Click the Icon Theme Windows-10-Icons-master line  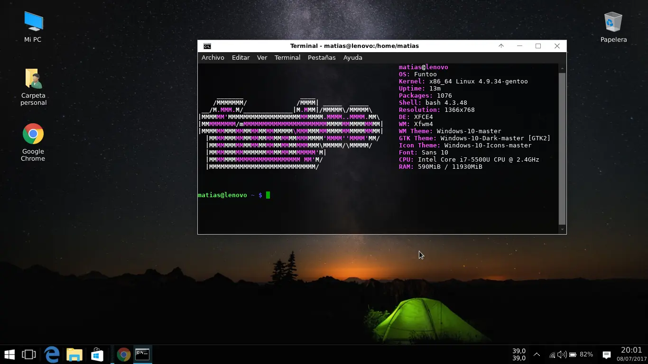pyautogui.click(x=465, y=146)
